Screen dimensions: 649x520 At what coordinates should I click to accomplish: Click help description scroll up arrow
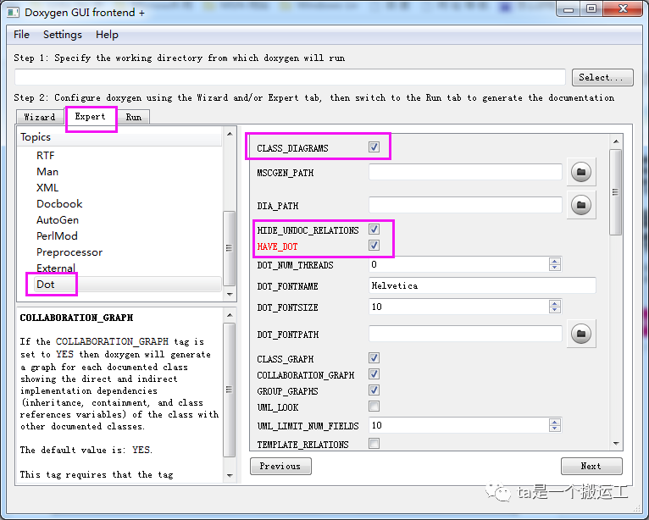(x=230, y=315)
